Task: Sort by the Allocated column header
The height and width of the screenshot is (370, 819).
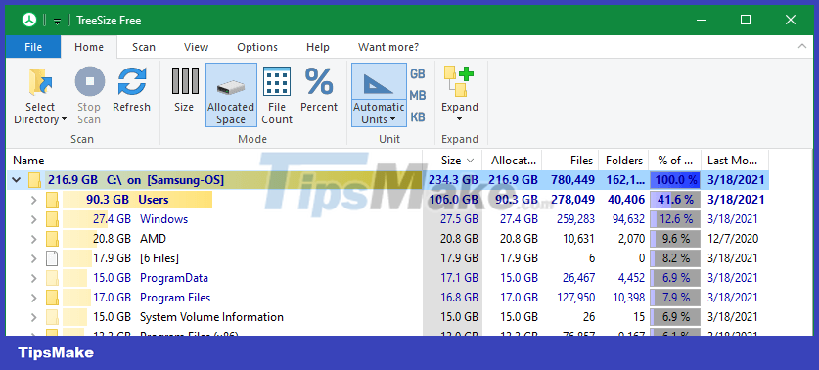Action: [x=512, y=161]
